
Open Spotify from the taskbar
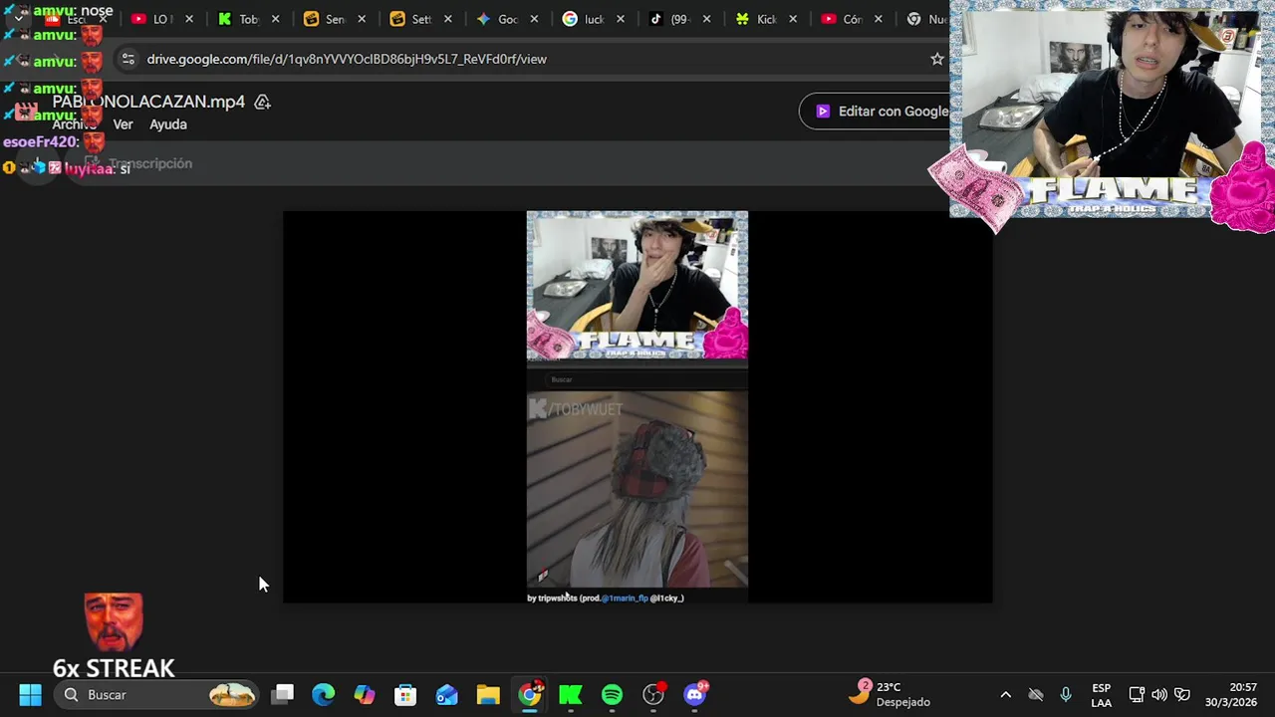(612, 695)
